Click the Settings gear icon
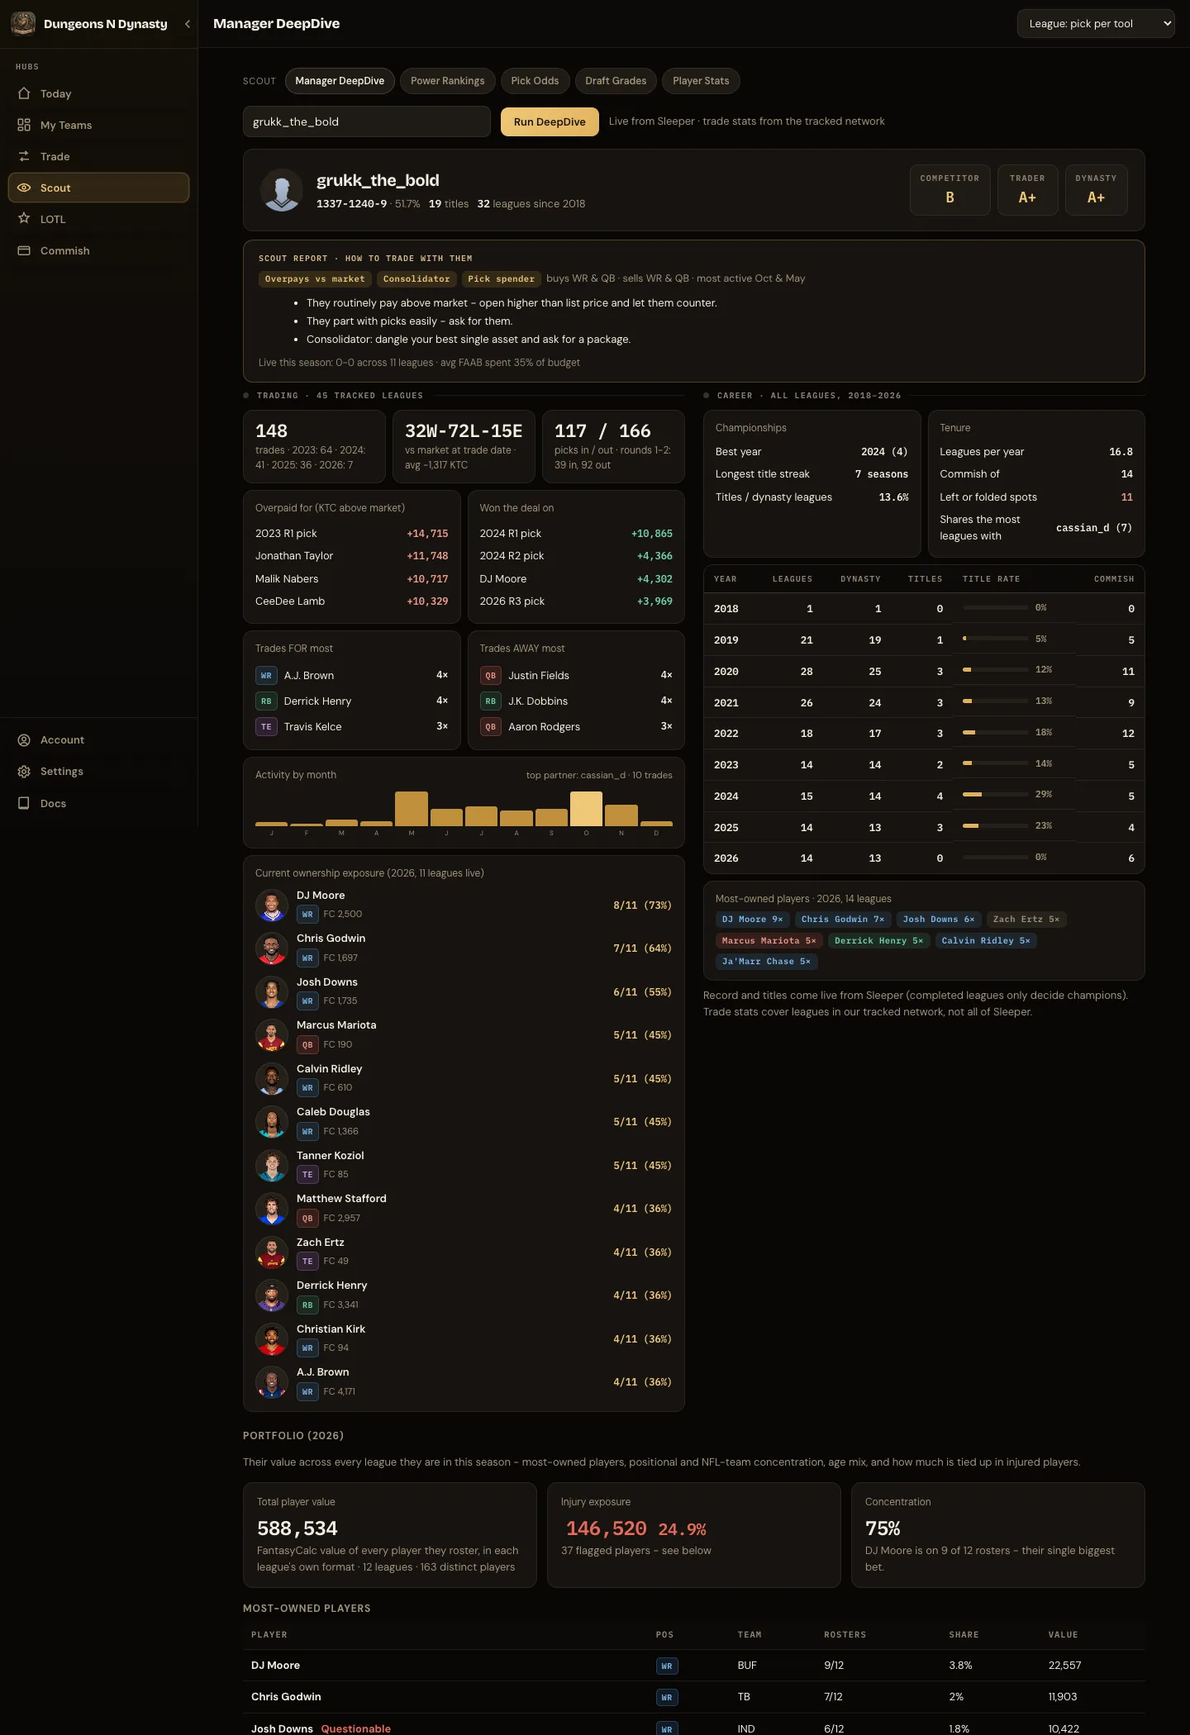The height and width of the screenshot is (1735, 1190). click(24, 772)
